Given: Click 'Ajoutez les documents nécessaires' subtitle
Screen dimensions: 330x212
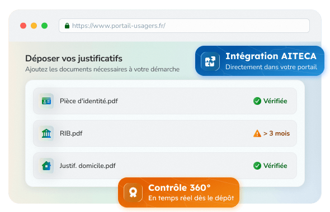Looking at the screenshot, I should coord(102,69).
